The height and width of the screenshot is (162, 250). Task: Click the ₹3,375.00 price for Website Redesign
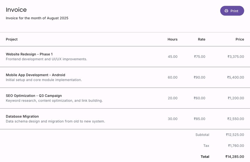point(236,57)
